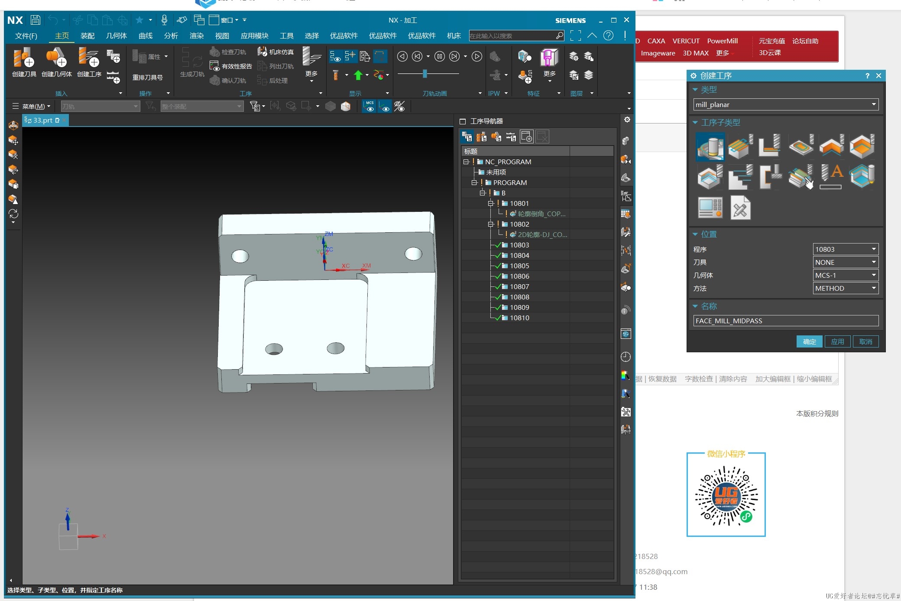Click the history clock icon in resource bar
Screen dimensions: 901x601
626,357
